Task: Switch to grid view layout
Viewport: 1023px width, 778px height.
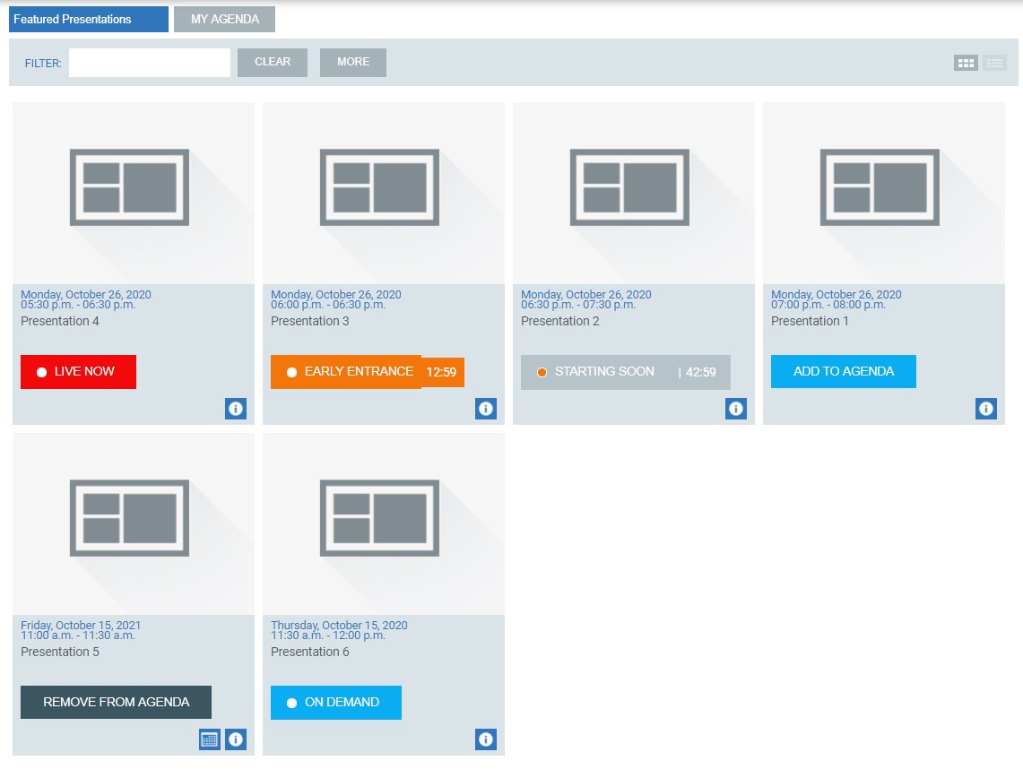Action: click(966, 63)
